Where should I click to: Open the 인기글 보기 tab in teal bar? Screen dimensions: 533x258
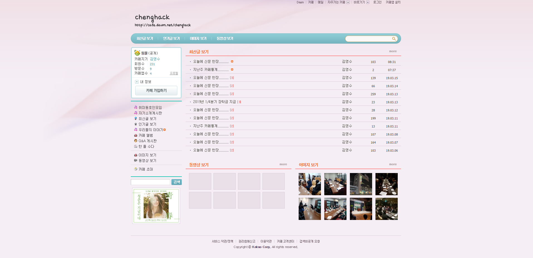click(x=171, y=38)
